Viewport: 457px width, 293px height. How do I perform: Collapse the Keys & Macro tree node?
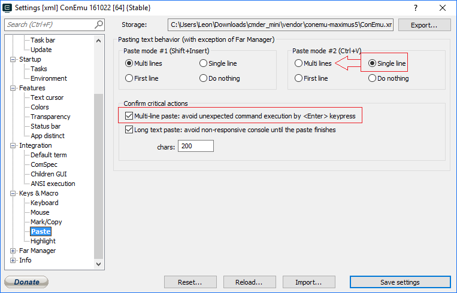(x=13, y=194)
